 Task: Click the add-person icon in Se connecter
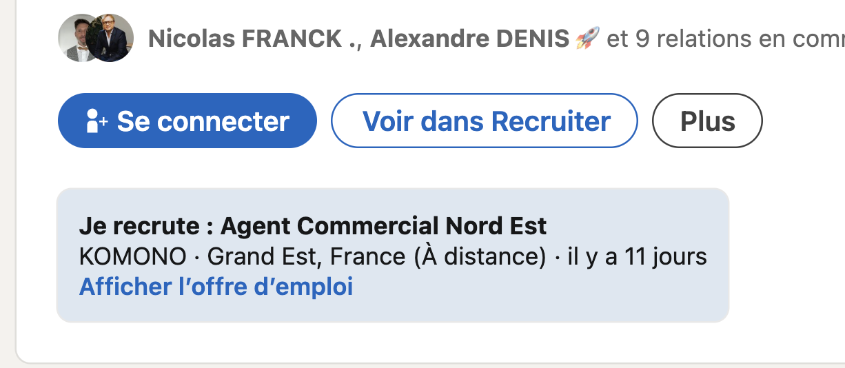point(96,122)
